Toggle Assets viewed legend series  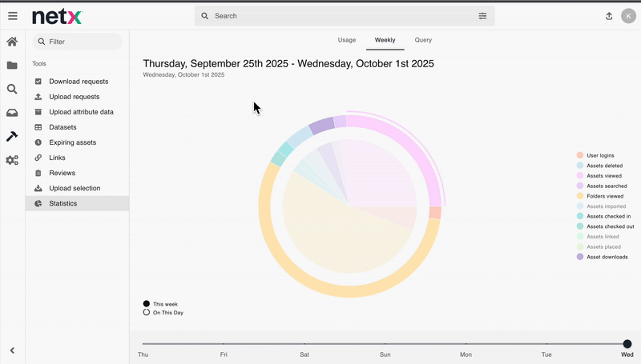[603, 176]
